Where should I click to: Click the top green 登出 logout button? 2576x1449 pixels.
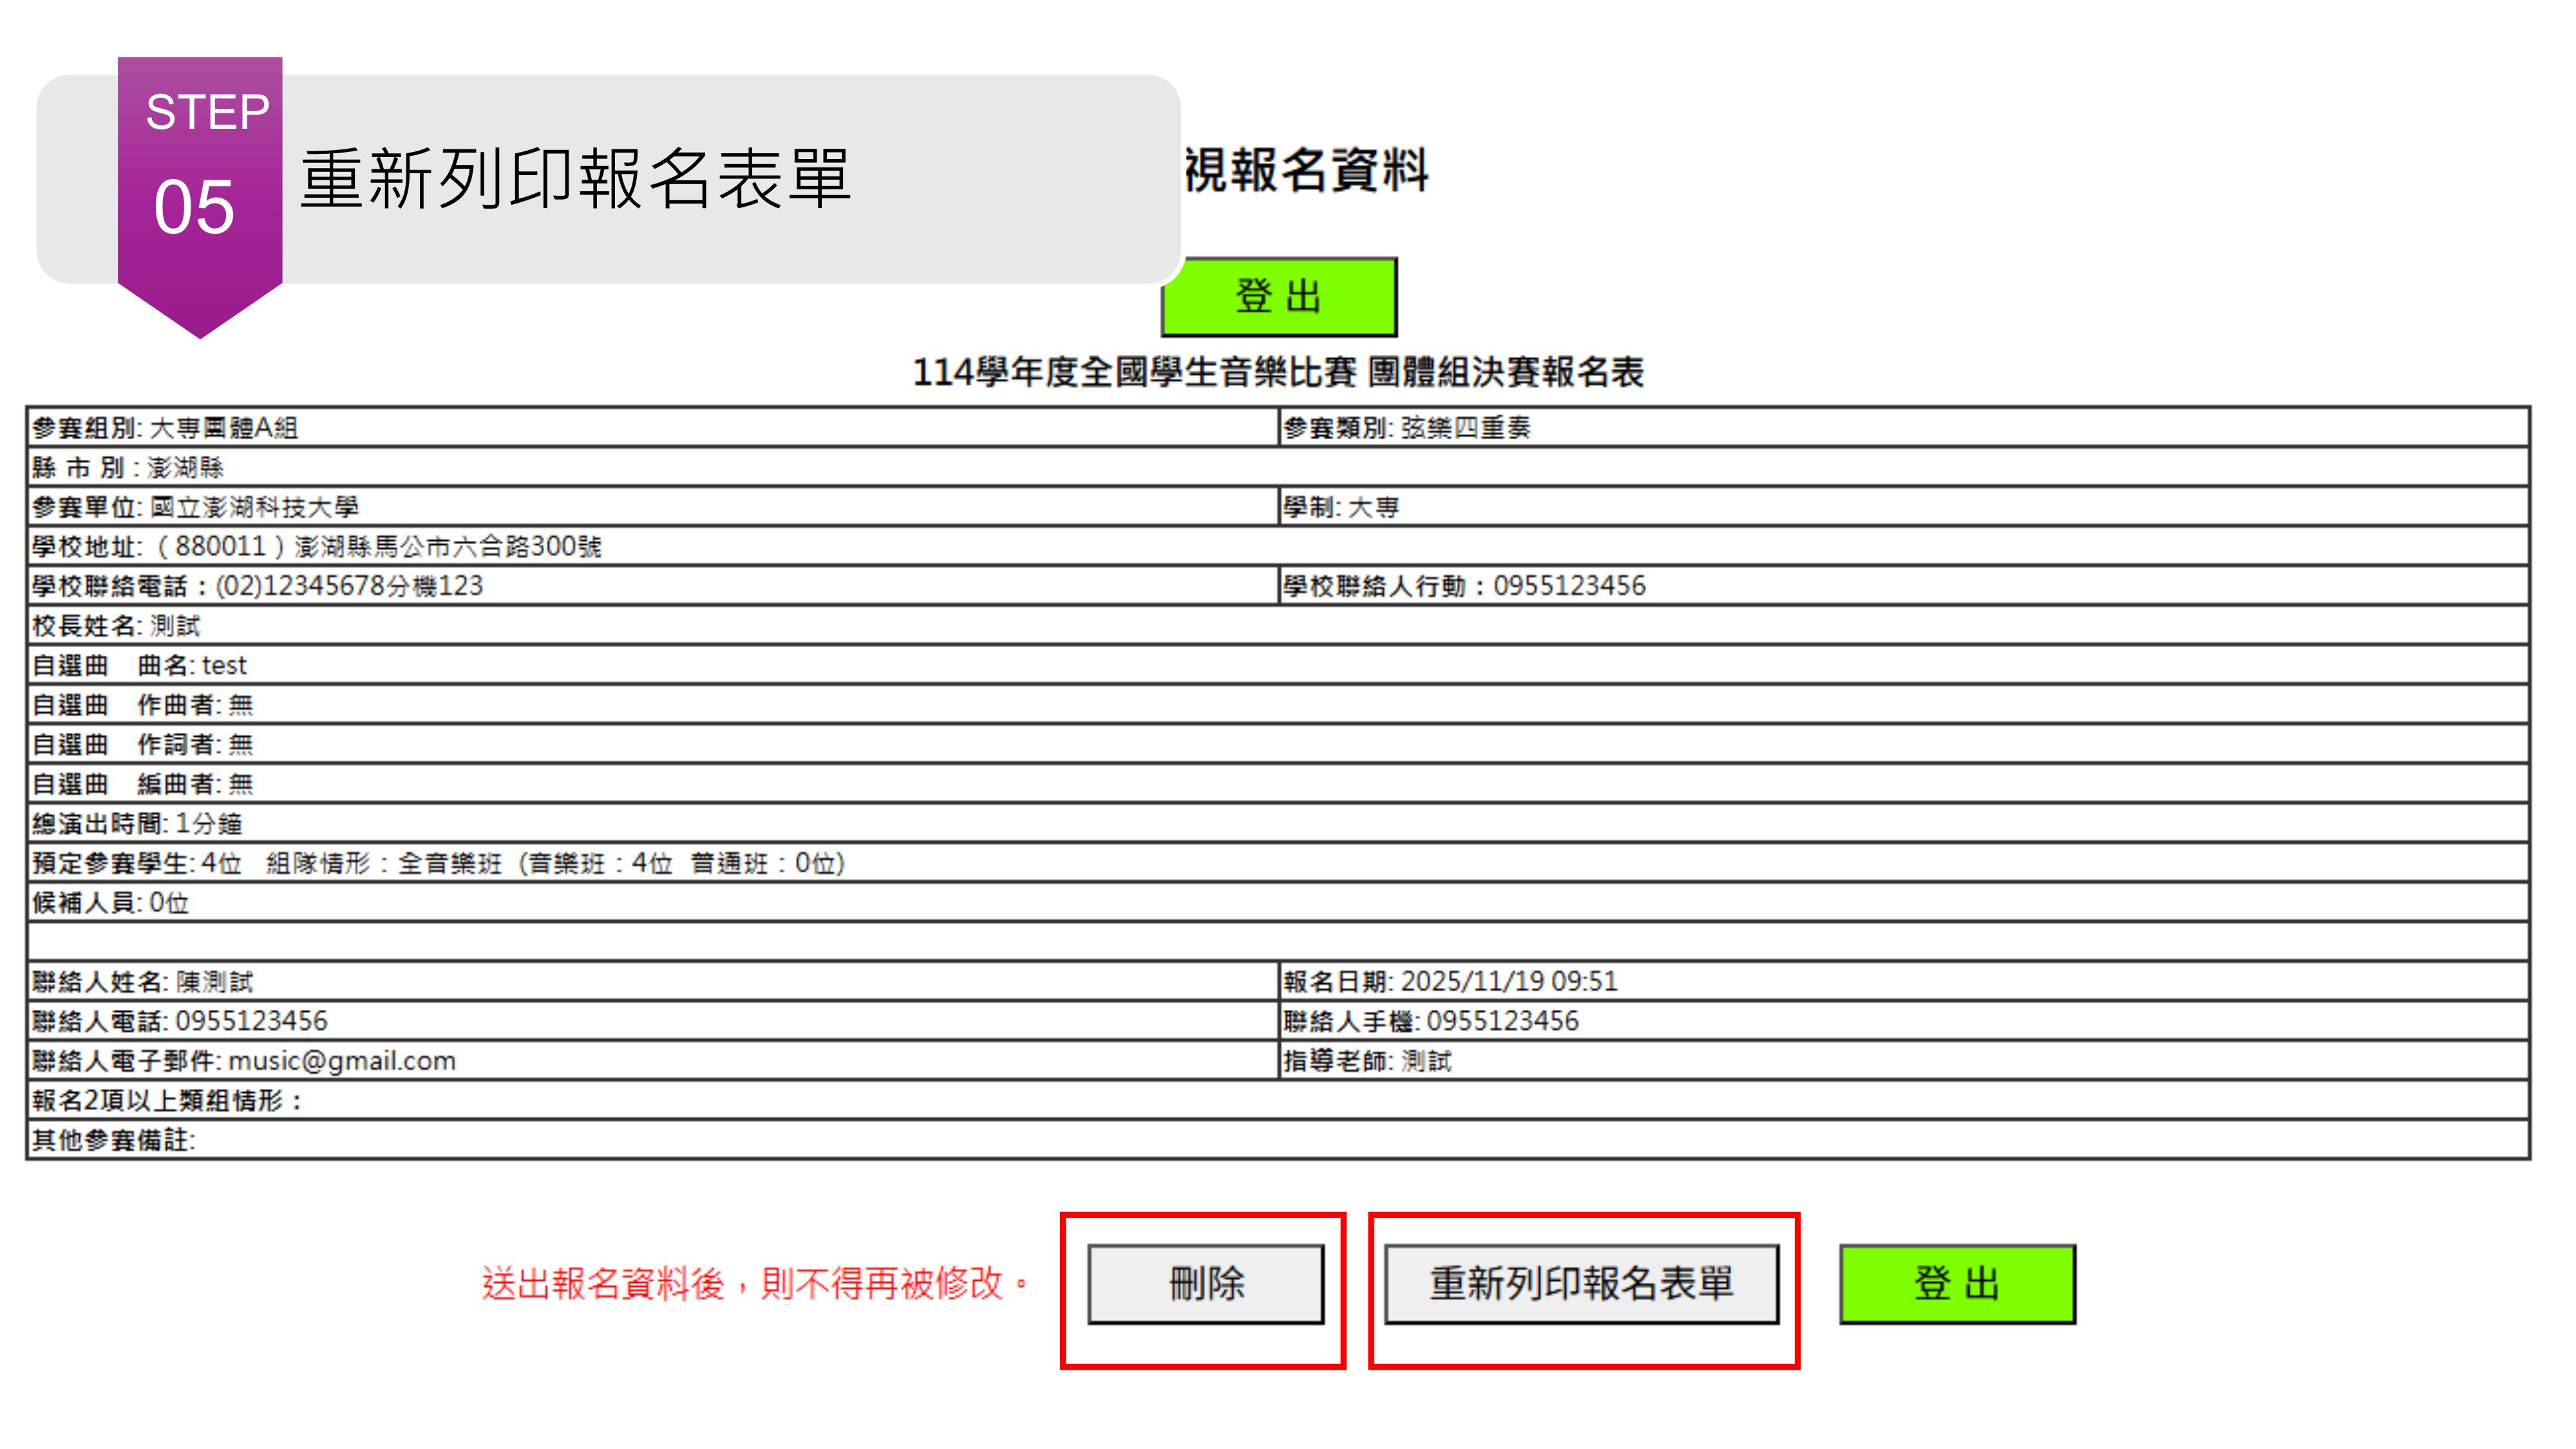pos(1278,297)
